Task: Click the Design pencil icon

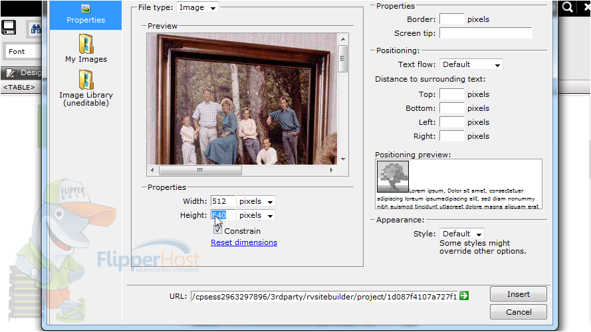Action: [11, 72]
